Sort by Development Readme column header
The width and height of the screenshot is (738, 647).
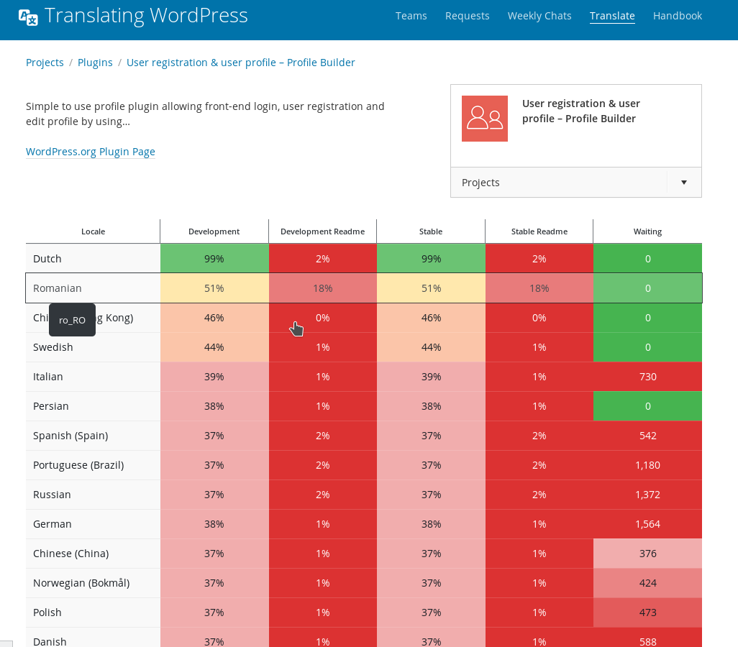322,231
